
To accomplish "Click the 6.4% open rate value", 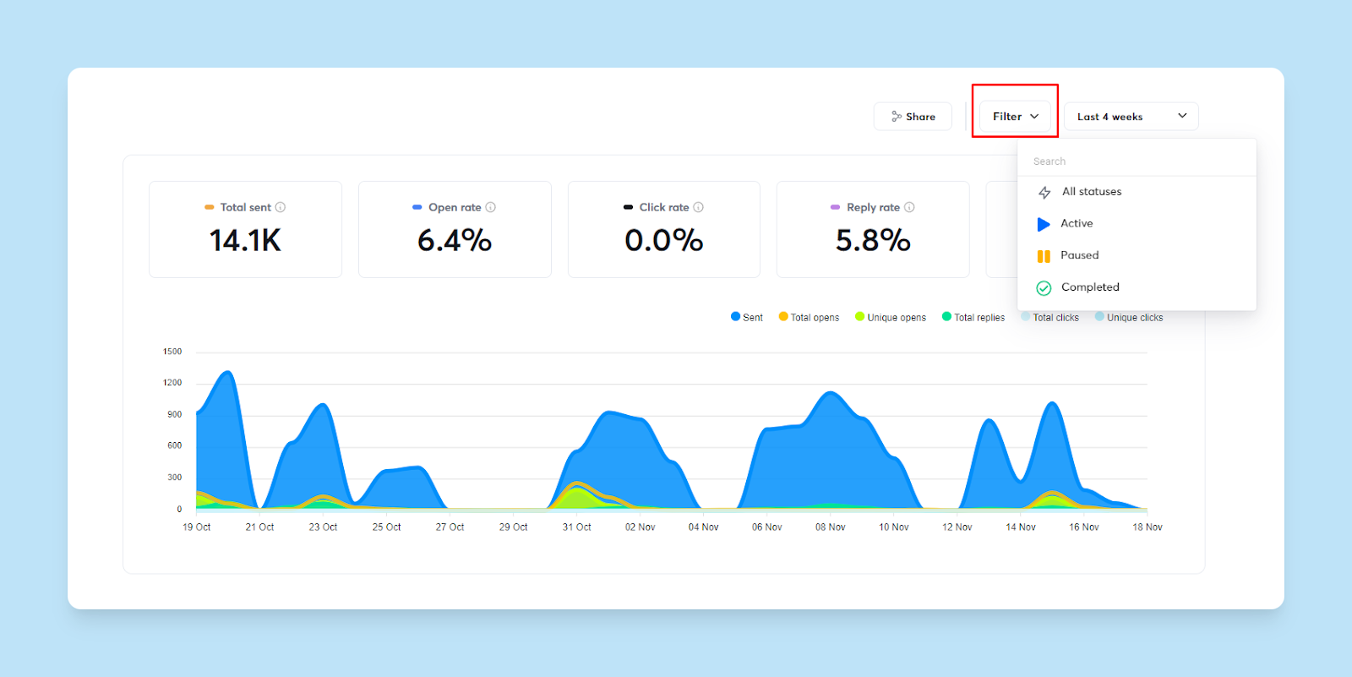I will point(455,241).
